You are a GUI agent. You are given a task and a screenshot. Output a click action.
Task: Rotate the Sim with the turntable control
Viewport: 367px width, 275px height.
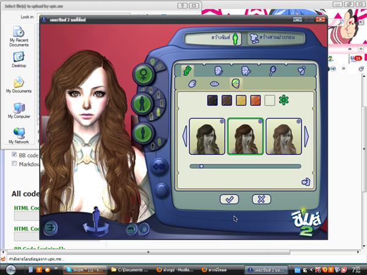tap(96, 221)
